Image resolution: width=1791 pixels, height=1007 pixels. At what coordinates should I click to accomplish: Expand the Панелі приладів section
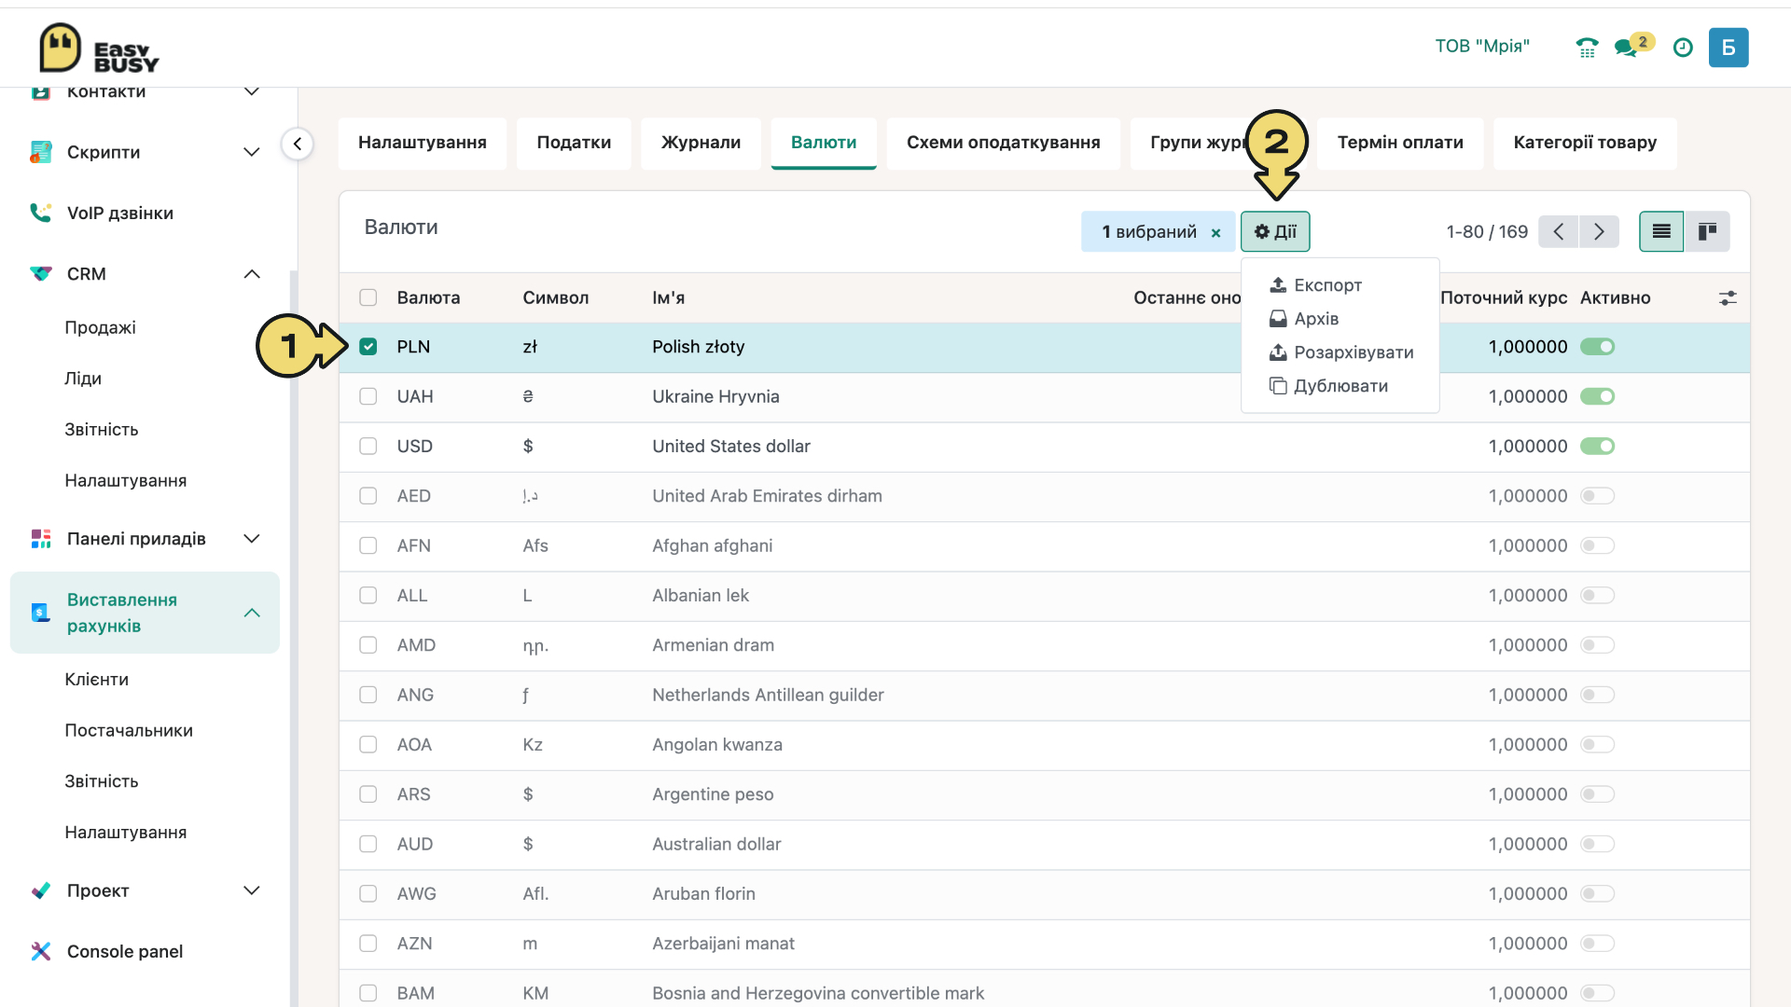point(251,539)
